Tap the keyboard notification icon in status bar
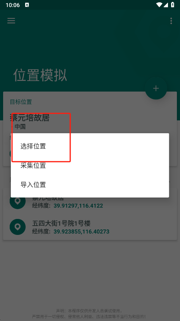180x321 pixels. click(x=27, y=5)
